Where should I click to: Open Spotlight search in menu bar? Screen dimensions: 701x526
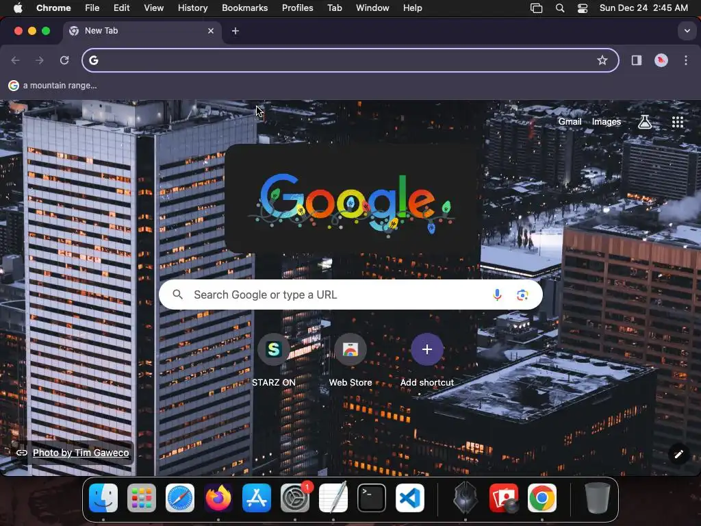560,8
